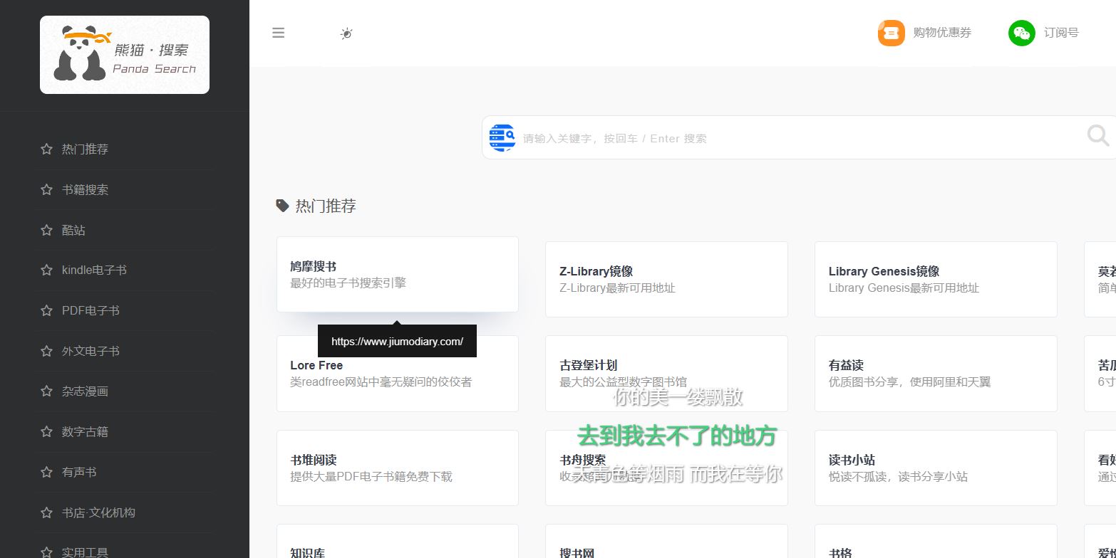
Task: Open the 杂志漫画 sidebar section
Action: click(x=85, y=391)
